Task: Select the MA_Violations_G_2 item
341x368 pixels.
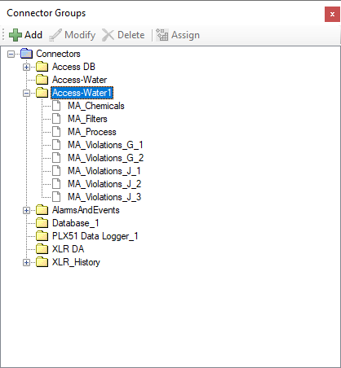Action: point(105,158)
